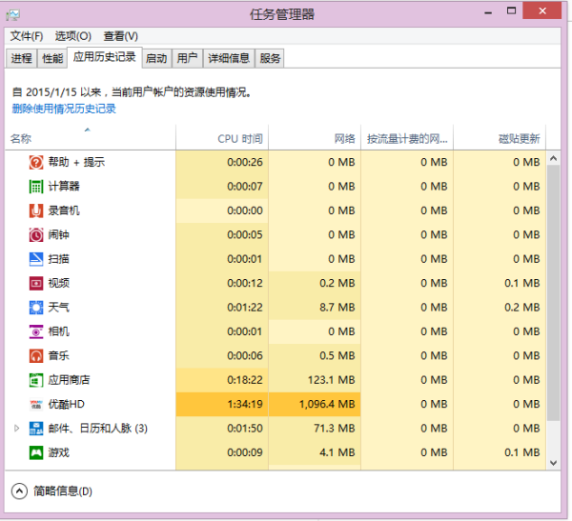Open the 选项(O) menu
Image resolution: width=572 pixels, height=521 pixels.
tap(73, 36)
